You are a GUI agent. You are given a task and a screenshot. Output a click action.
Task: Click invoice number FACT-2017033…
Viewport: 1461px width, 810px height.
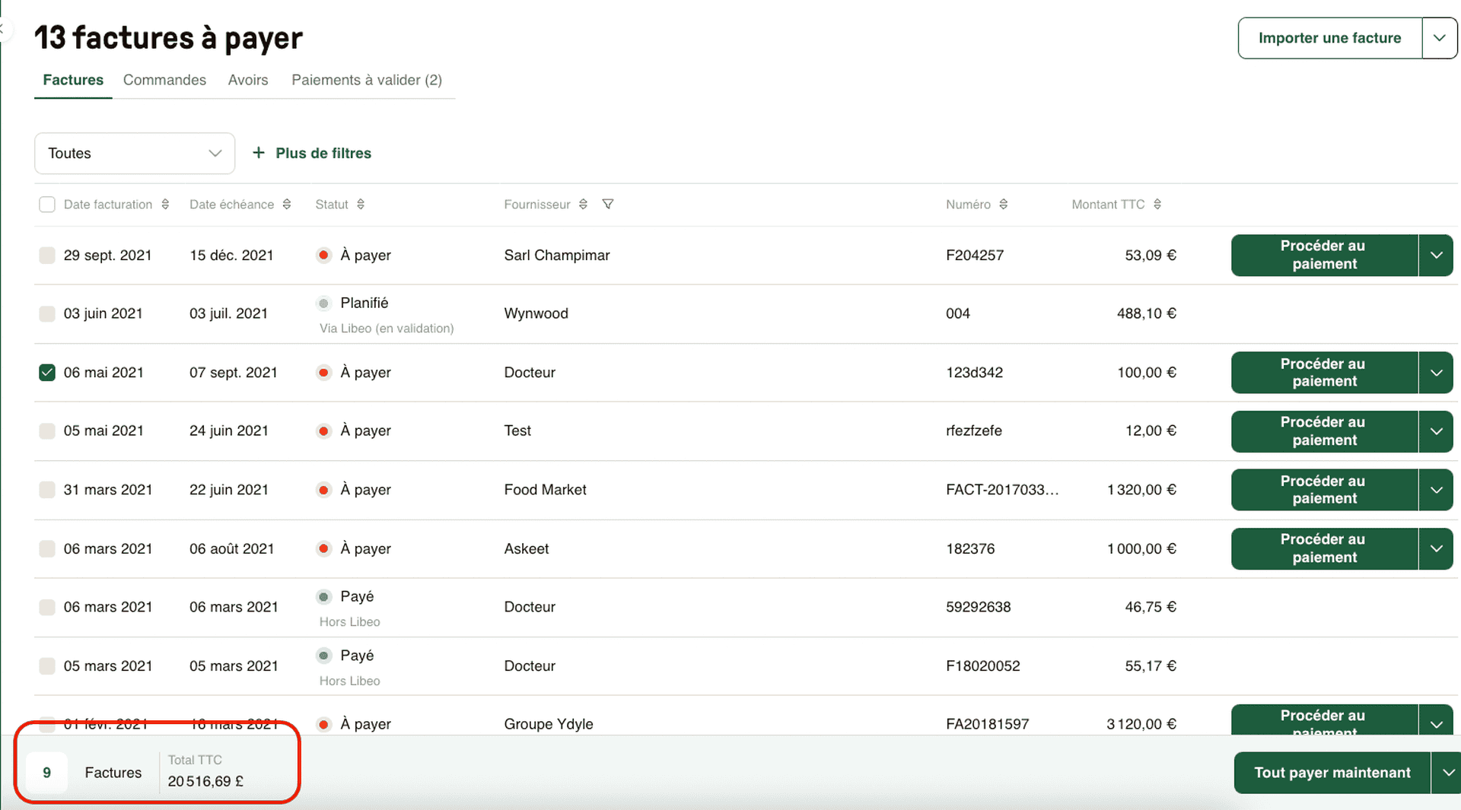(1002, 490)
